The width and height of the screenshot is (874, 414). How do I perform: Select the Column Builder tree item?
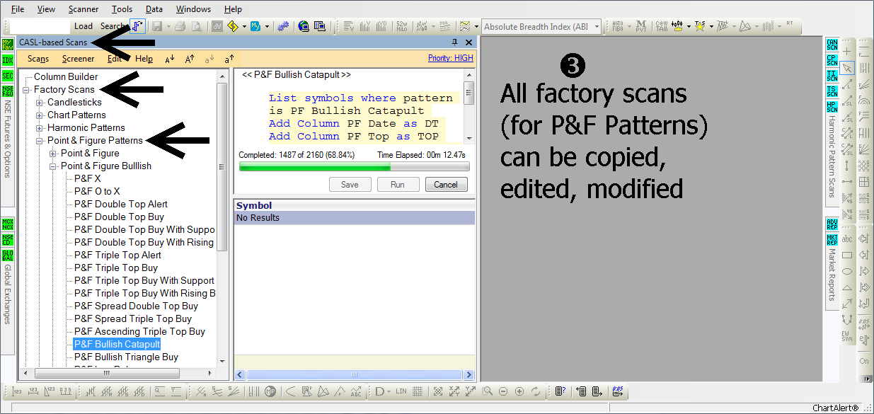pos(66,77)
